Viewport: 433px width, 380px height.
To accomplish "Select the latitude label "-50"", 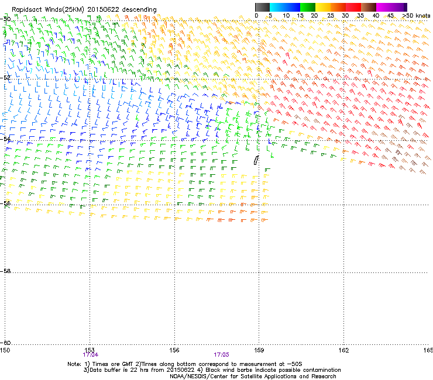I will pyautogui.click(x=5, y=19).
